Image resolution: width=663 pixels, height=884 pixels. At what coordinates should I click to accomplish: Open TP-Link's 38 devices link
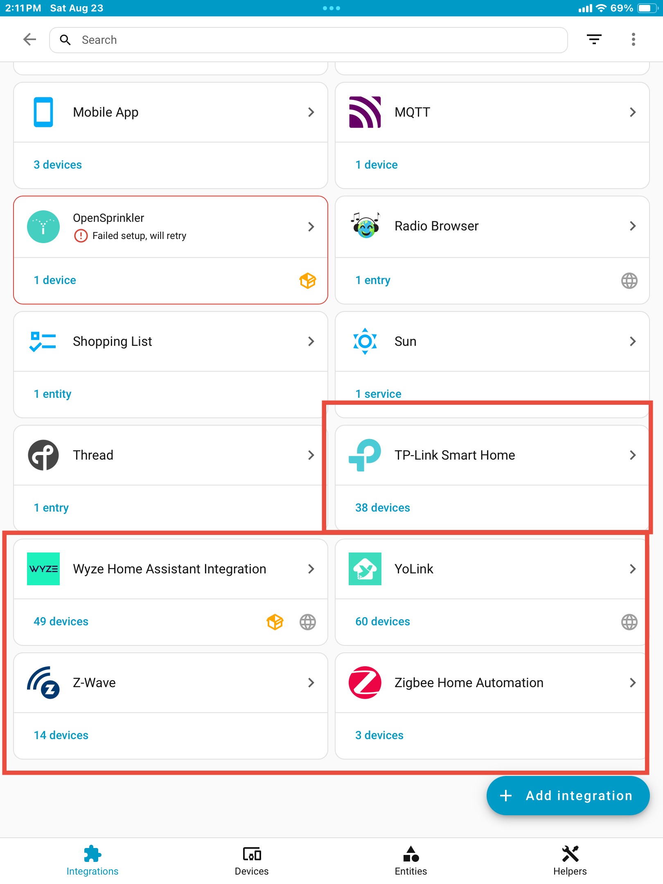(383, 507)
